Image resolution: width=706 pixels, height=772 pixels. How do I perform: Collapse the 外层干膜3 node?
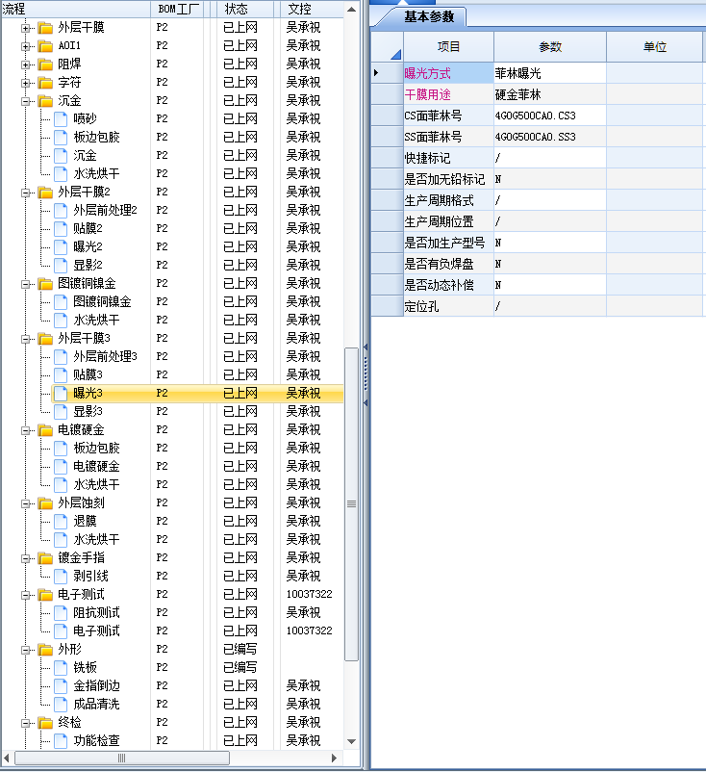click(x=25, y=339)
